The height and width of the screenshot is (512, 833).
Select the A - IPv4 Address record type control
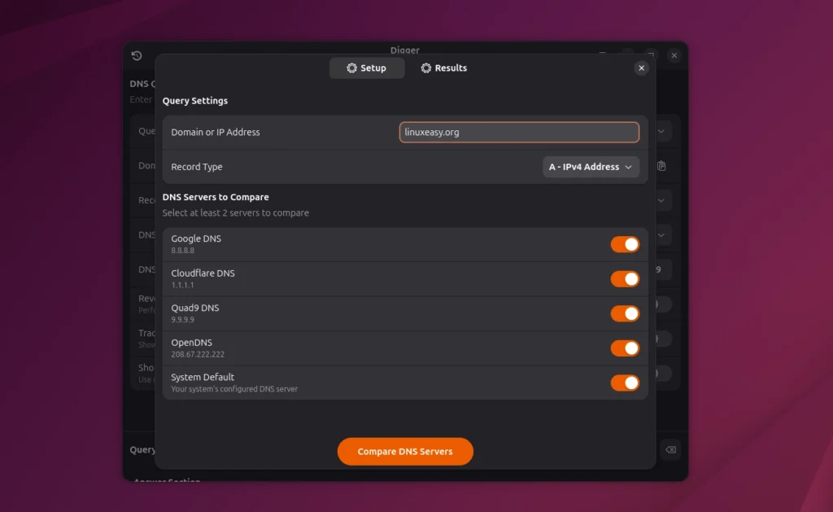click(591, 167)
